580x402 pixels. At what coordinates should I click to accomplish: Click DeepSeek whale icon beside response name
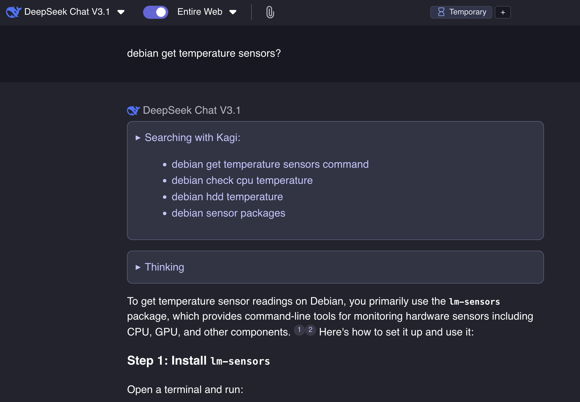click(x=133, y=110)
